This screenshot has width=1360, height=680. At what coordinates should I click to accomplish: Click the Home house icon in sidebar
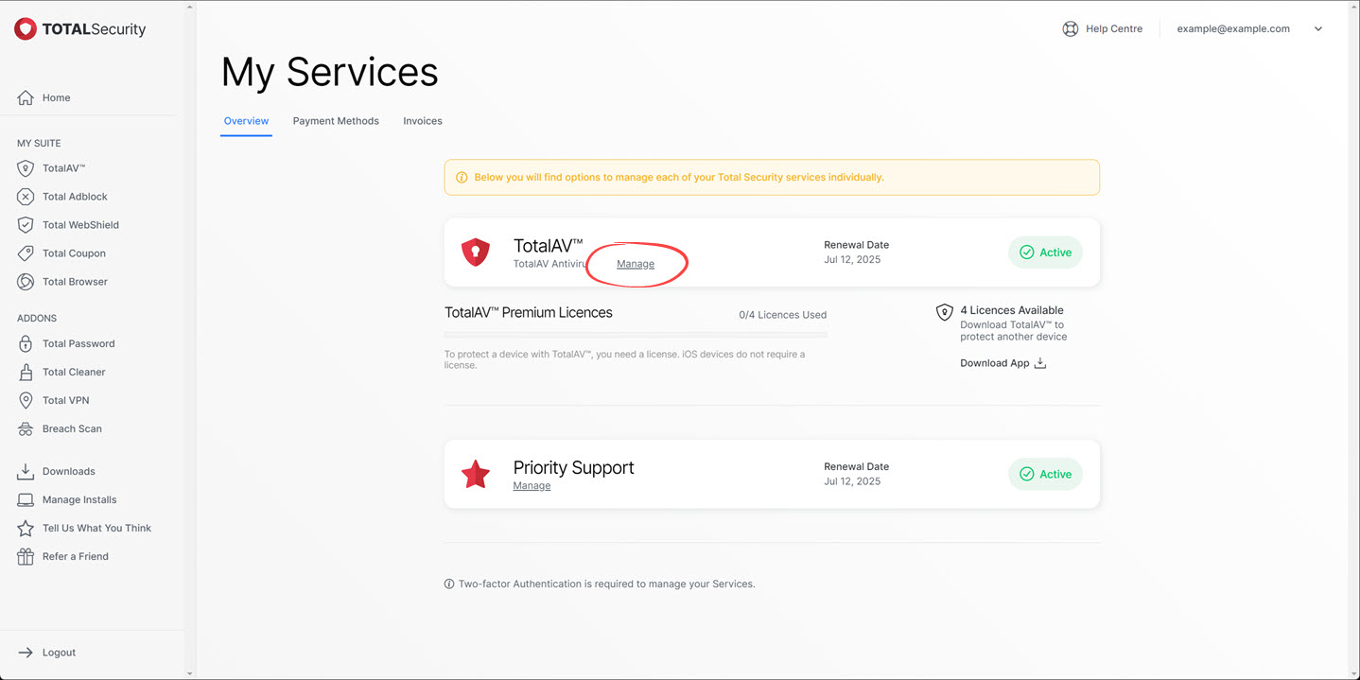coord(26,97)
